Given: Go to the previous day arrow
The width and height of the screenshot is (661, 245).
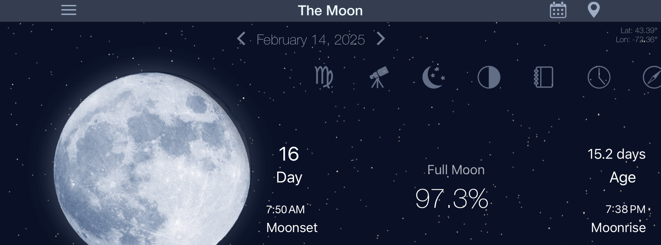Looking at the screenshot, I should tap(241, 39).
